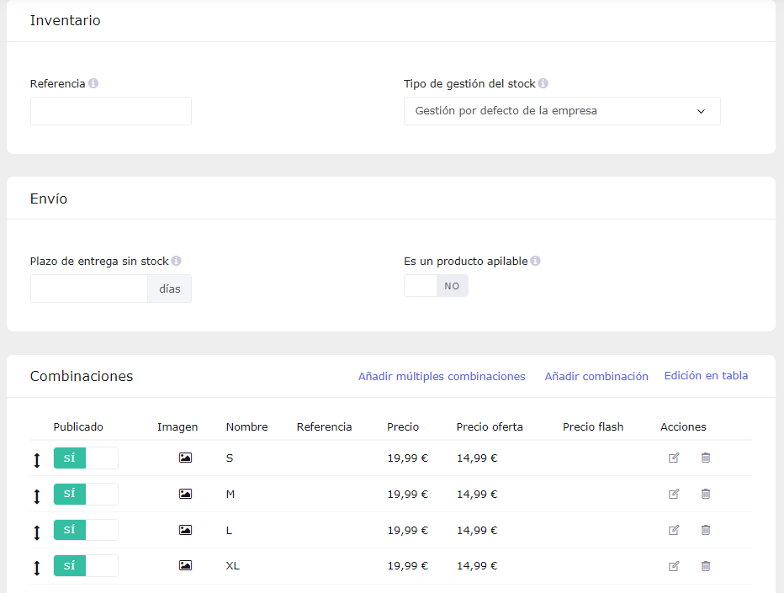
Task: Click the días unit label
Action: point(169,289)
